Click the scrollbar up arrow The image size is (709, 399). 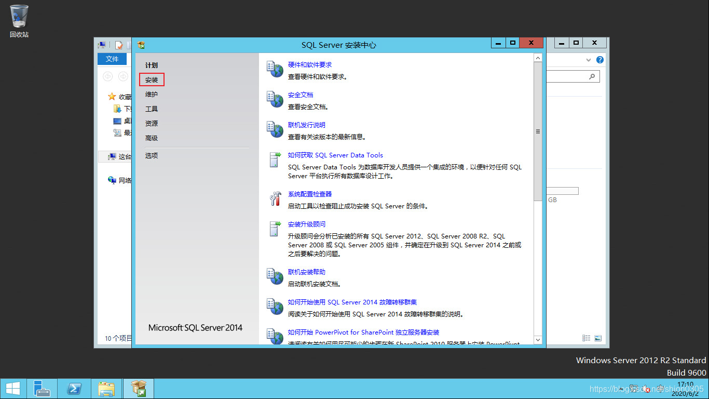(538, 58)
